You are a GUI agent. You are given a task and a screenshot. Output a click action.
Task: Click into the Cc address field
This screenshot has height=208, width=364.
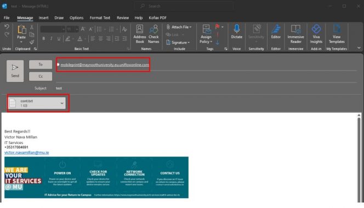(x=206, y=77)
